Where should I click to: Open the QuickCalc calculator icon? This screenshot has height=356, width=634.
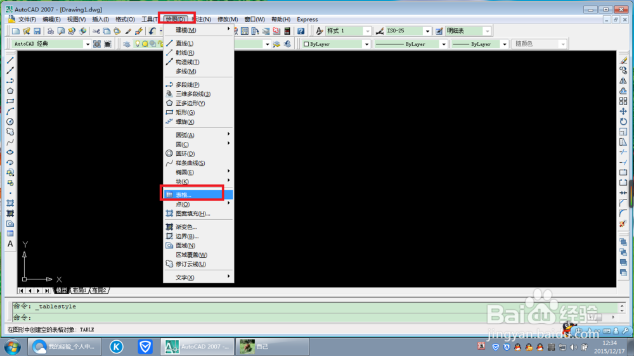click(x=287, y=31)
